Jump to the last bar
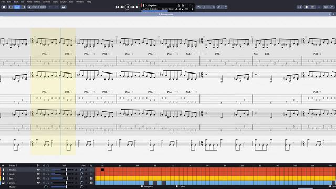The height and width of the screenshot is (189, 336). tap(138, 7)
